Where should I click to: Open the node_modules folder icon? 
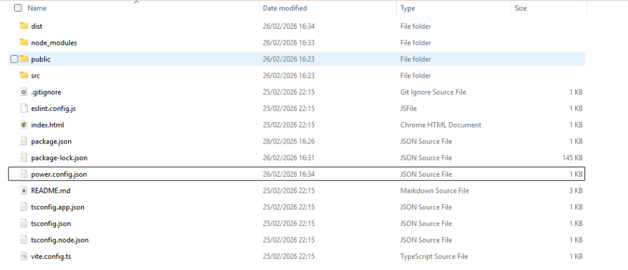24,42
